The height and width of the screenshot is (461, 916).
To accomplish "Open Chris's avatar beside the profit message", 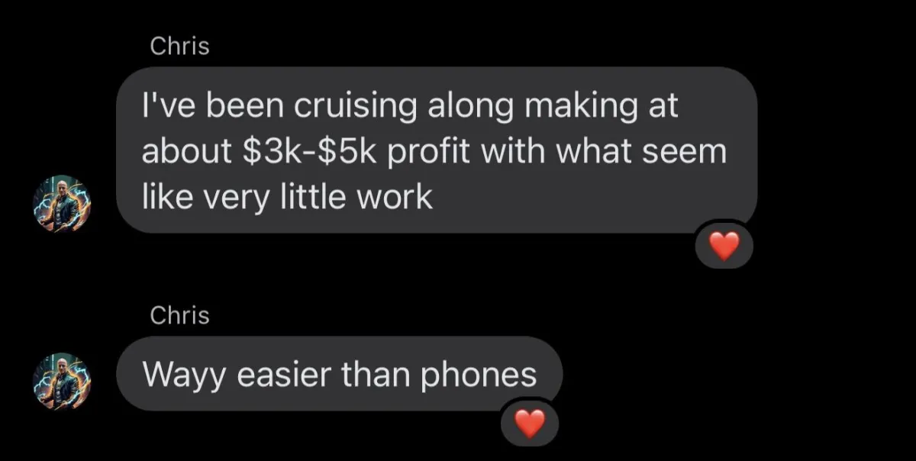I will click(62, 204).
